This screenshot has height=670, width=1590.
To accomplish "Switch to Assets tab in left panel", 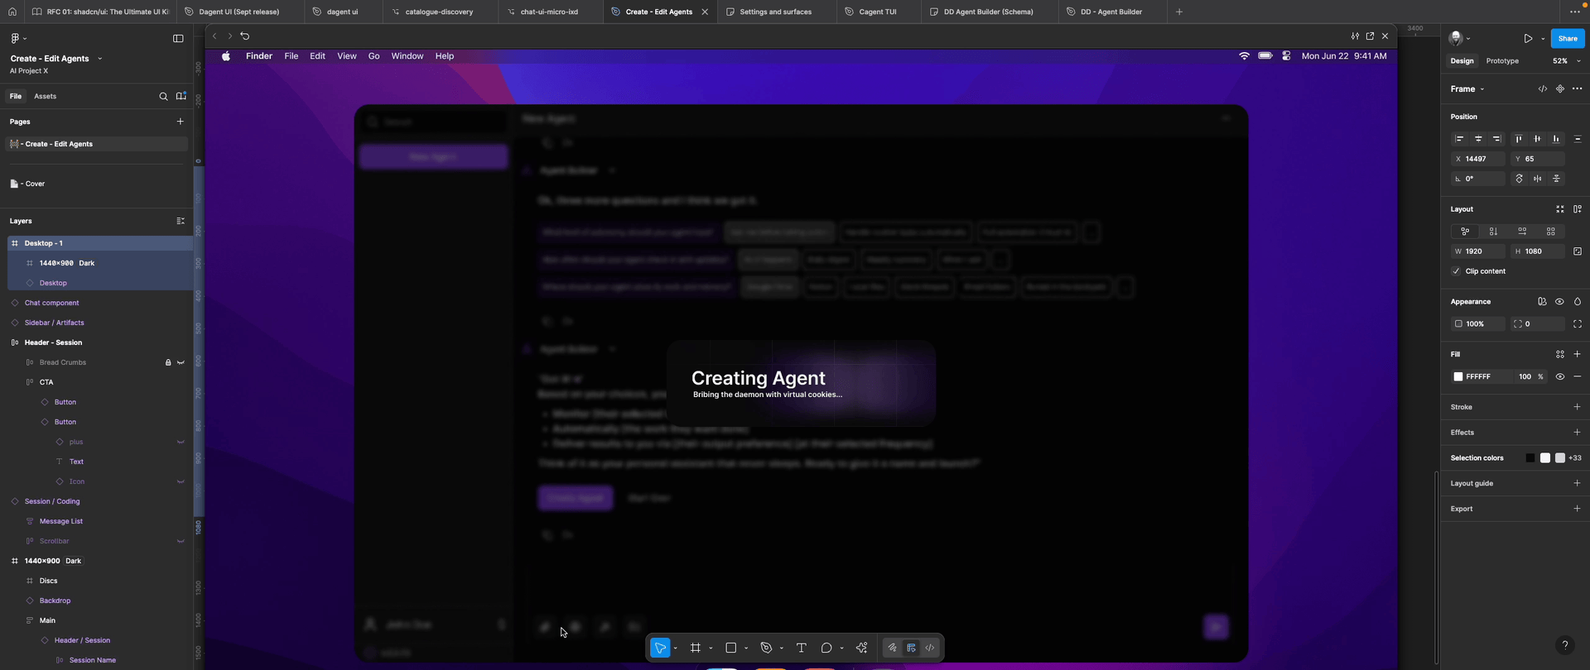I will point(45,96).
